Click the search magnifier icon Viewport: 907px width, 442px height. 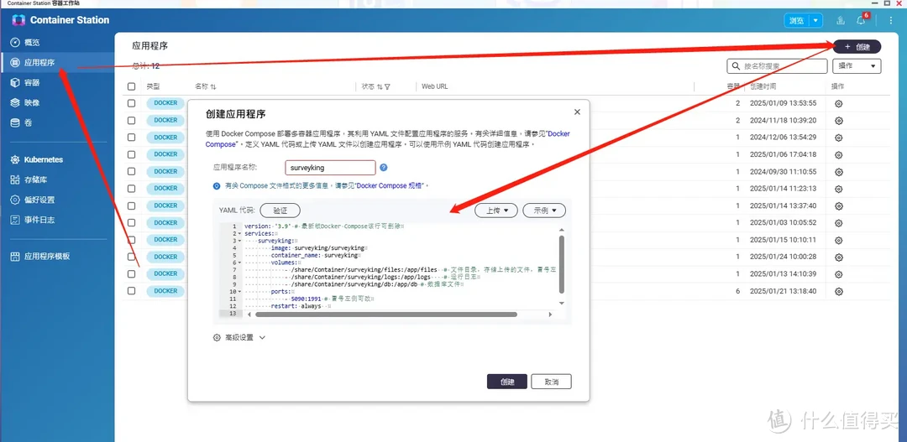736,66
